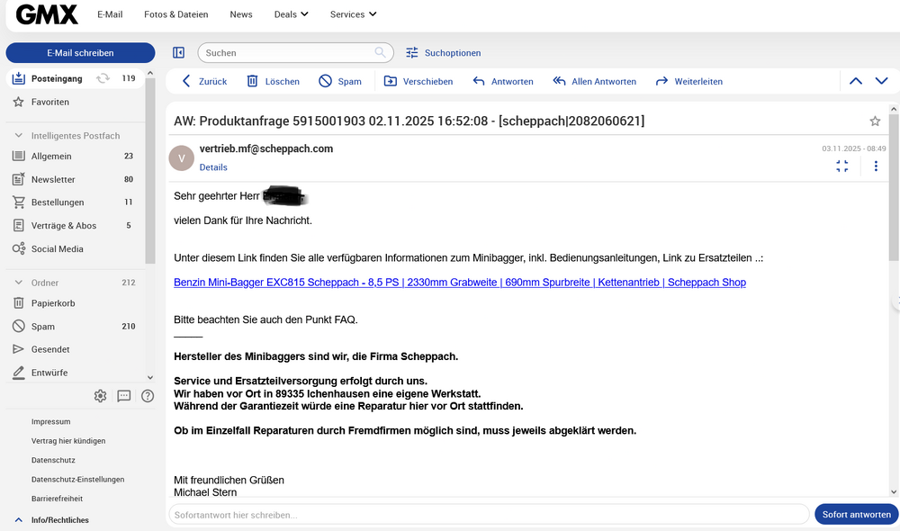Expand the Services dropdown menu
This screenshot has height=531, width=900.
[353, 14]
